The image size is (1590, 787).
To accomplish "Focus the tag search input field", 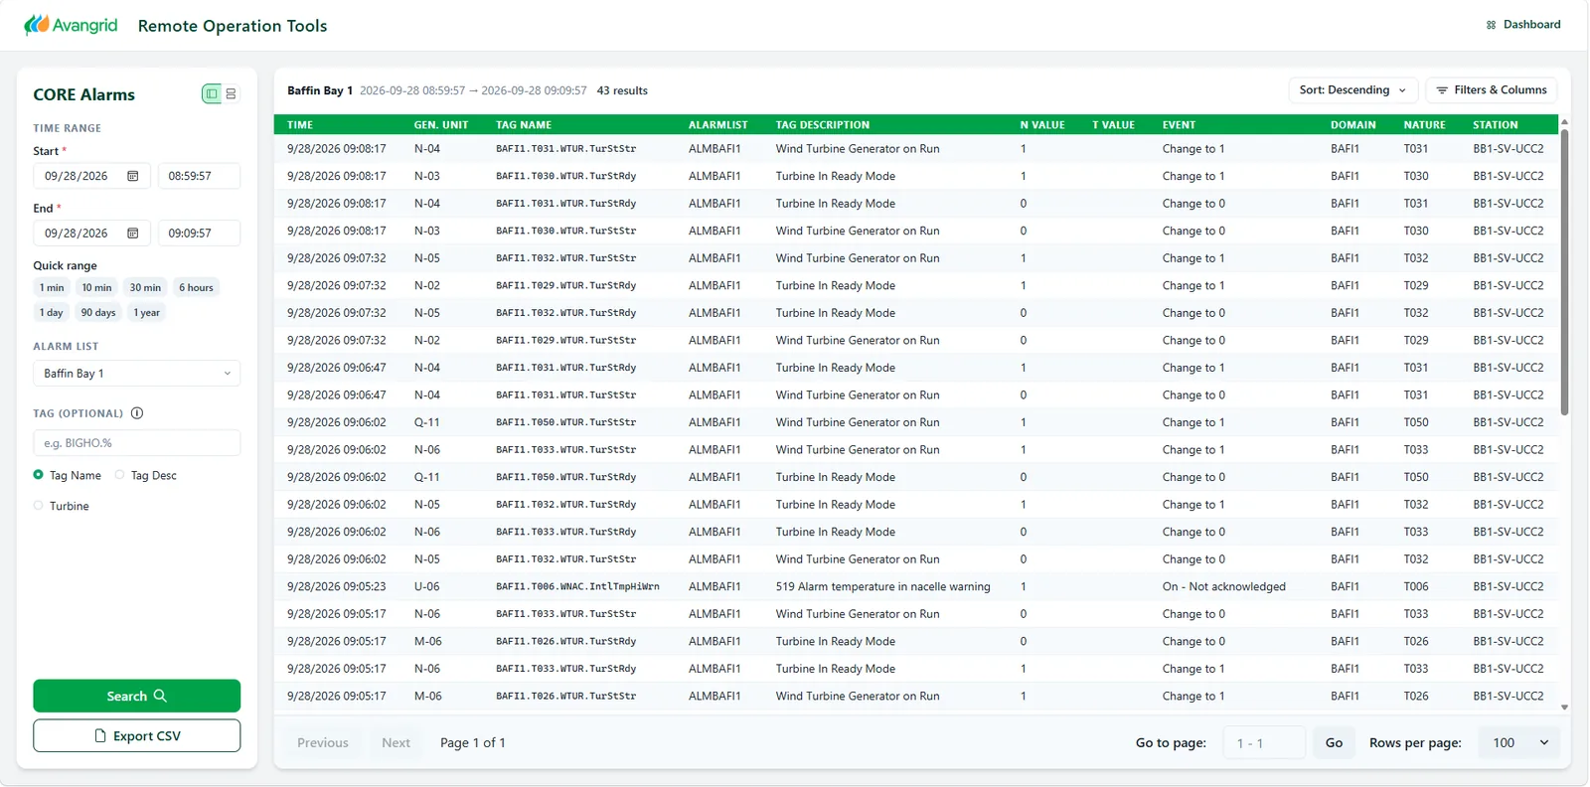I will (137, 443).
